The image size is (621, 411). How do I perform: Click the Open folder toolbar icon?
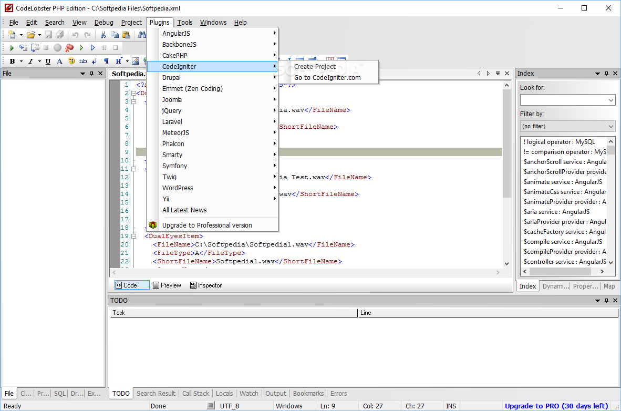pyautogui.click(x=30, y=35)
